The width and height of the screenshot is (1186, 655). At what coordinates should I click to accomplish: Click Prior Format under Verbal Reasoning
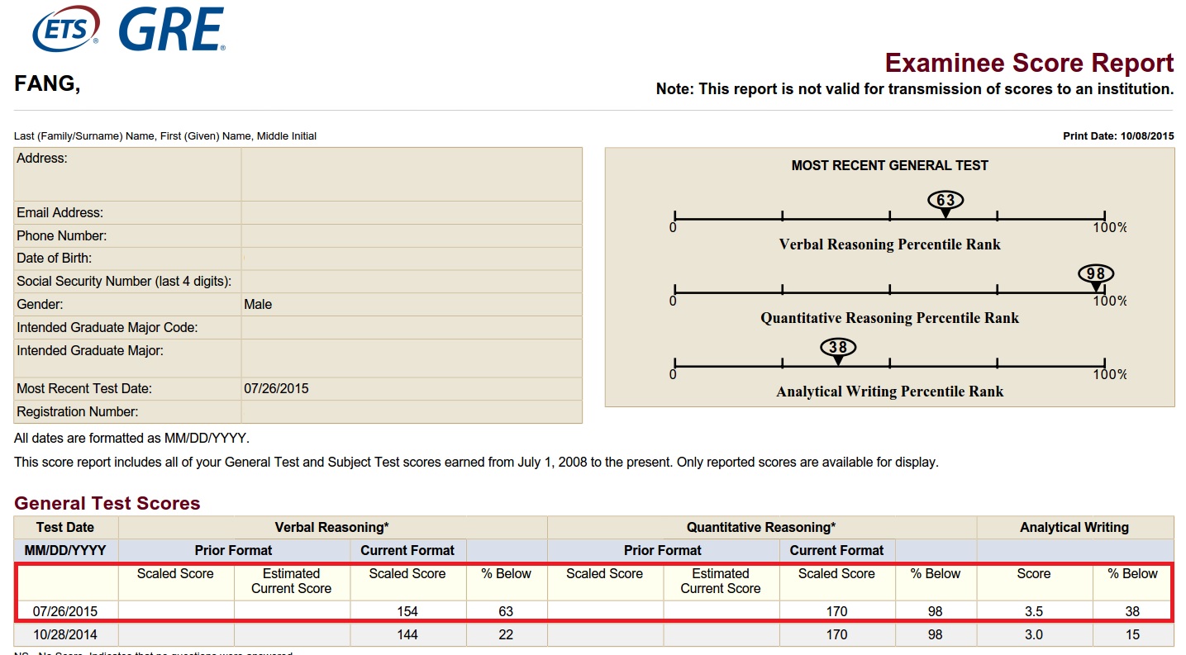coord(234,550)
